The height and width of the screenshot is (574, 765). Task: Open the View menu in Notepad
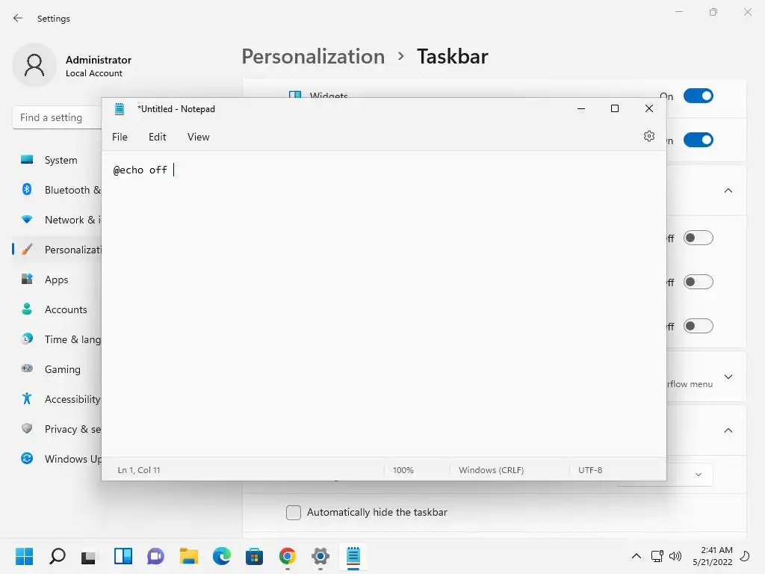point(198,138)
